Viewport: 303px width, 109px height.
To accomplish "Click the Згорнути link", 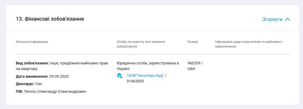I will tap(272, 19).
